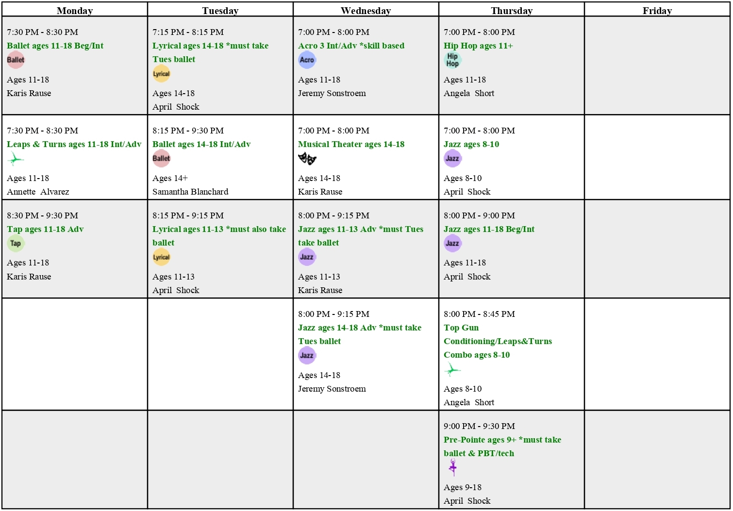Select the Wednesday column header
Viewport: 733px width, 511px height.
pyautogui.click(x=366, y=10)
